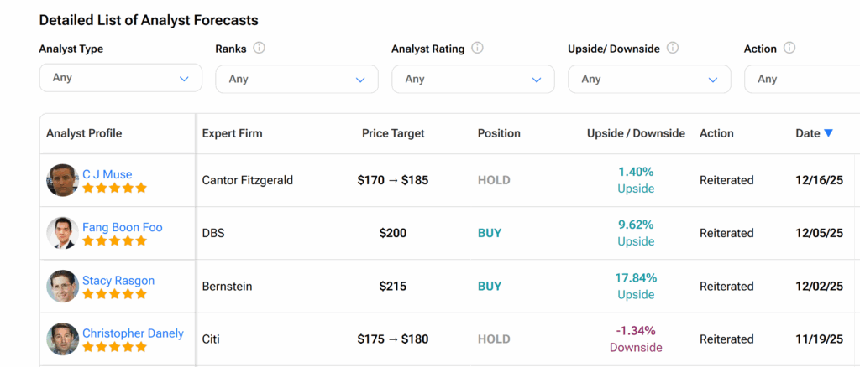Click the info icon beside Analyst Rating
Viewport: 860px width, 367px height.
click(477, 49)
